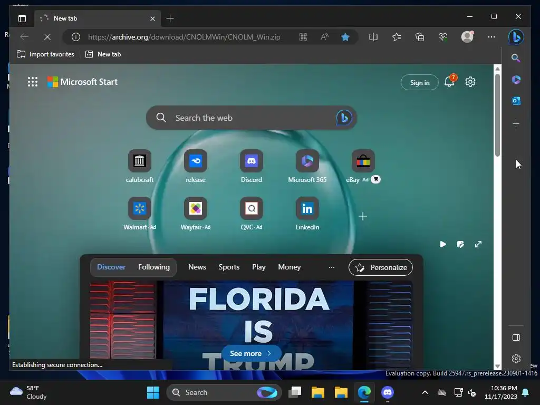
Task: Open Settings and more ellipsis menu
Action: pos(491,37)
